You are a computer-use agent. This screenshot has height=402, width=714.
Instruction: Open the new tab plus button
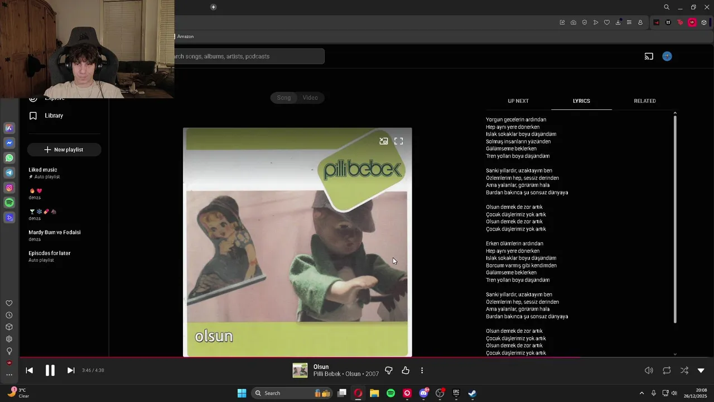pos(213,7)
